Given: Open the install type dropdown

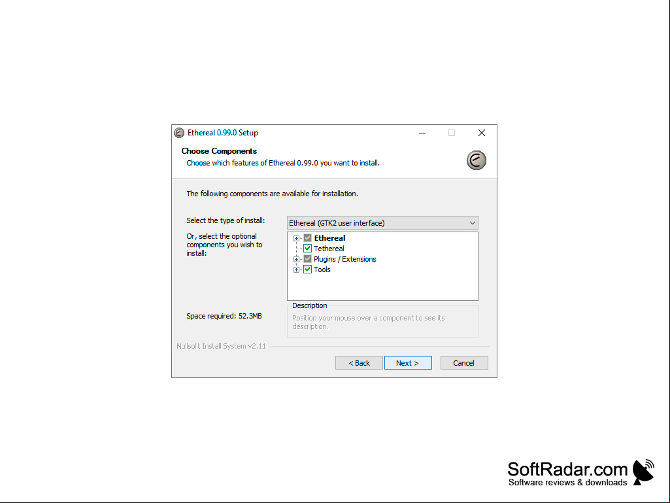Looking at the screenshot, I should point(382,223).
